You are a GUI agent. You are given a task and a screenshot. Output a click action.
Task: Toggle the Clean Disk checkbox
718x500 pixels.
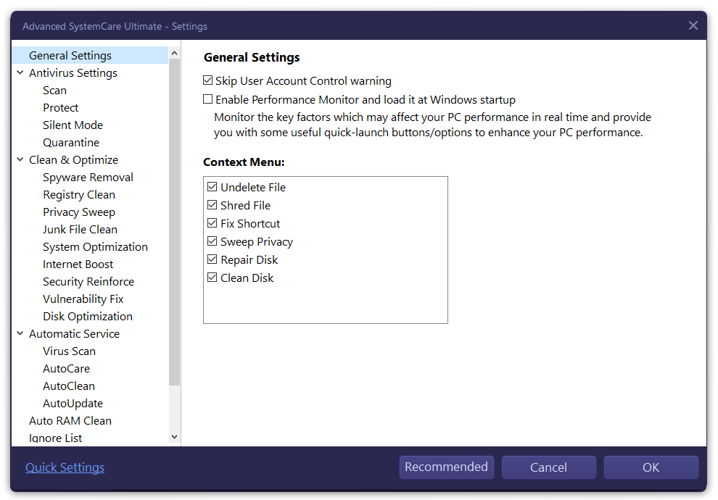[212, 278]
